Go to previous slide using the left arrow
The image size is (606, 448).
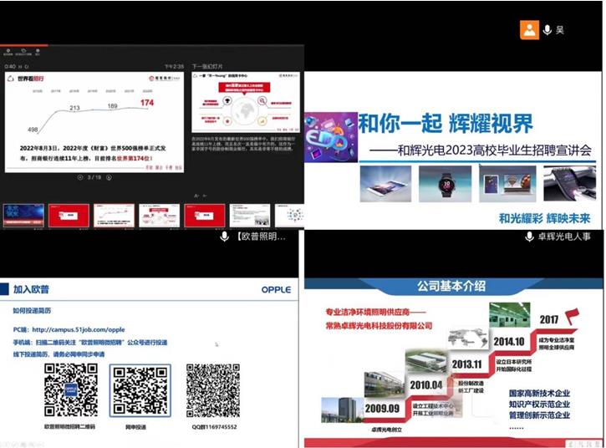pyautogui.click(x=80, y=177)
